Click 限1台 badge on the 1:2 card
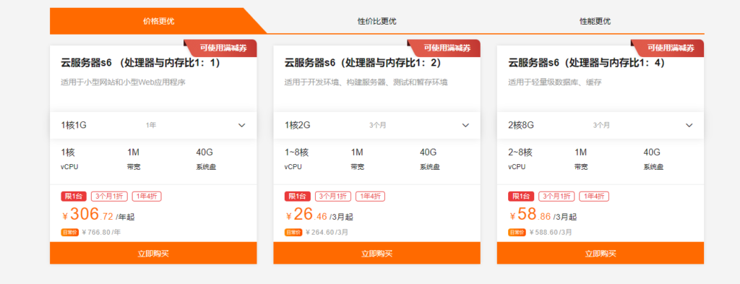Viewport: 740px width, 284px height. [x=297, y=197]
